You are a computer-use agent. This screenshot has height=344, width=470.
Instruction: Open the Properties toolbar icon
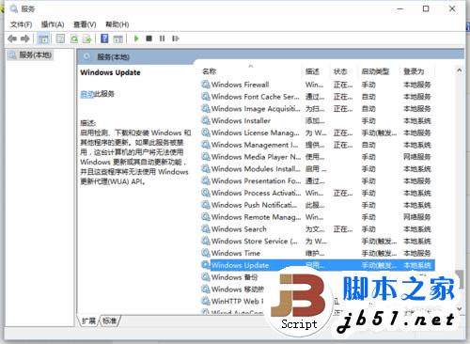tap(60, 39)
